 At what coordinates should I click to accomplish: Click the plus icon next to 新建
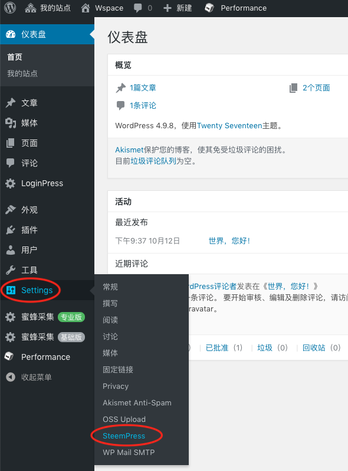point(168,8)
